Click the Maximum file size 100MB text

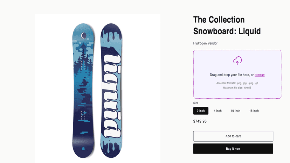(x=237, y=88)
